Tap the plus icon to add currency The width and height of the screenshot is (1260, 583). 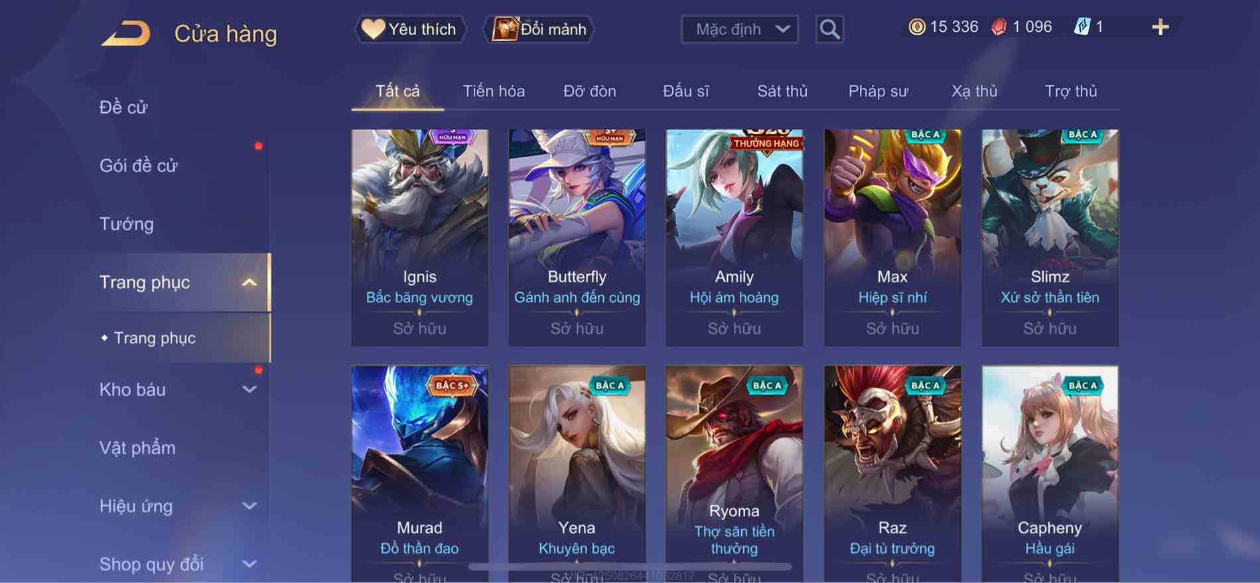click(1160, 27)
